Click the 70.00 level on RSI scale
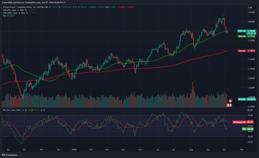259x158 pixels. click(x=250, y=115)
